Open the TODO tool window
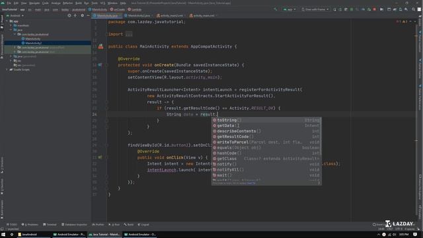 pos(12,225)
